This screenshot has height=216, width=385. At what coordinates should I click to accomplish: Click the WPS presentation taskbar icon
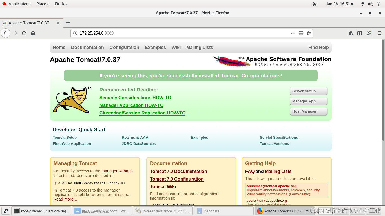pyautogui.click(x=102, y=211)
